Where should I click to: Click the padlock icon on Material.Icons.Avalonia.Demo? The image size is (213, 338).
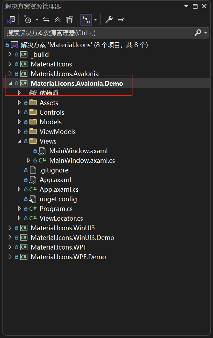16,83
